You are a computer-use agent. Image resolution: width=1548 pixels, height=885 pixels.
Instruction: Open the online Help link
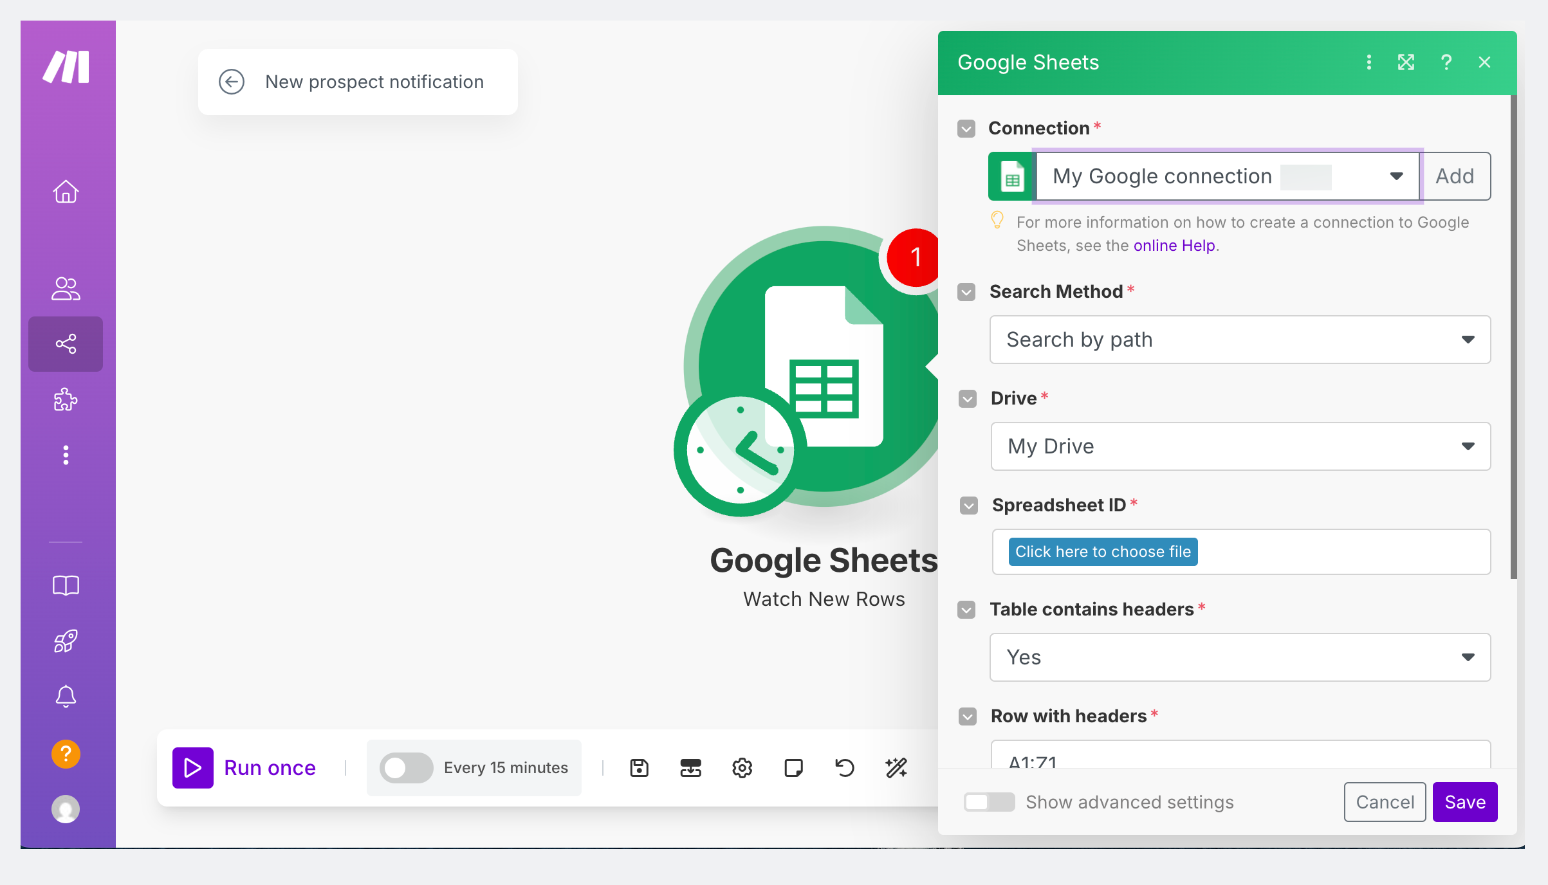1174,246
